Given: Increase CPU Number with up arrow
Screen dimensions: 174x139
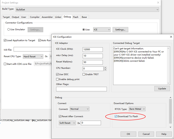Looking at the screenshot, I should pos(105,68).
